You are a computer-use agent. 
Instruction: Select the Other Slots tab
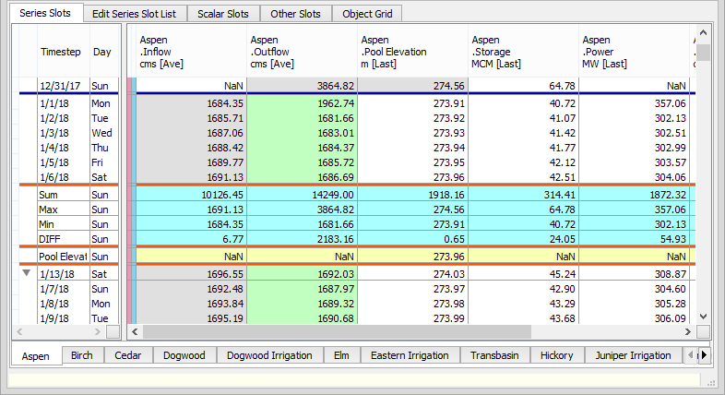coord(296,14)
